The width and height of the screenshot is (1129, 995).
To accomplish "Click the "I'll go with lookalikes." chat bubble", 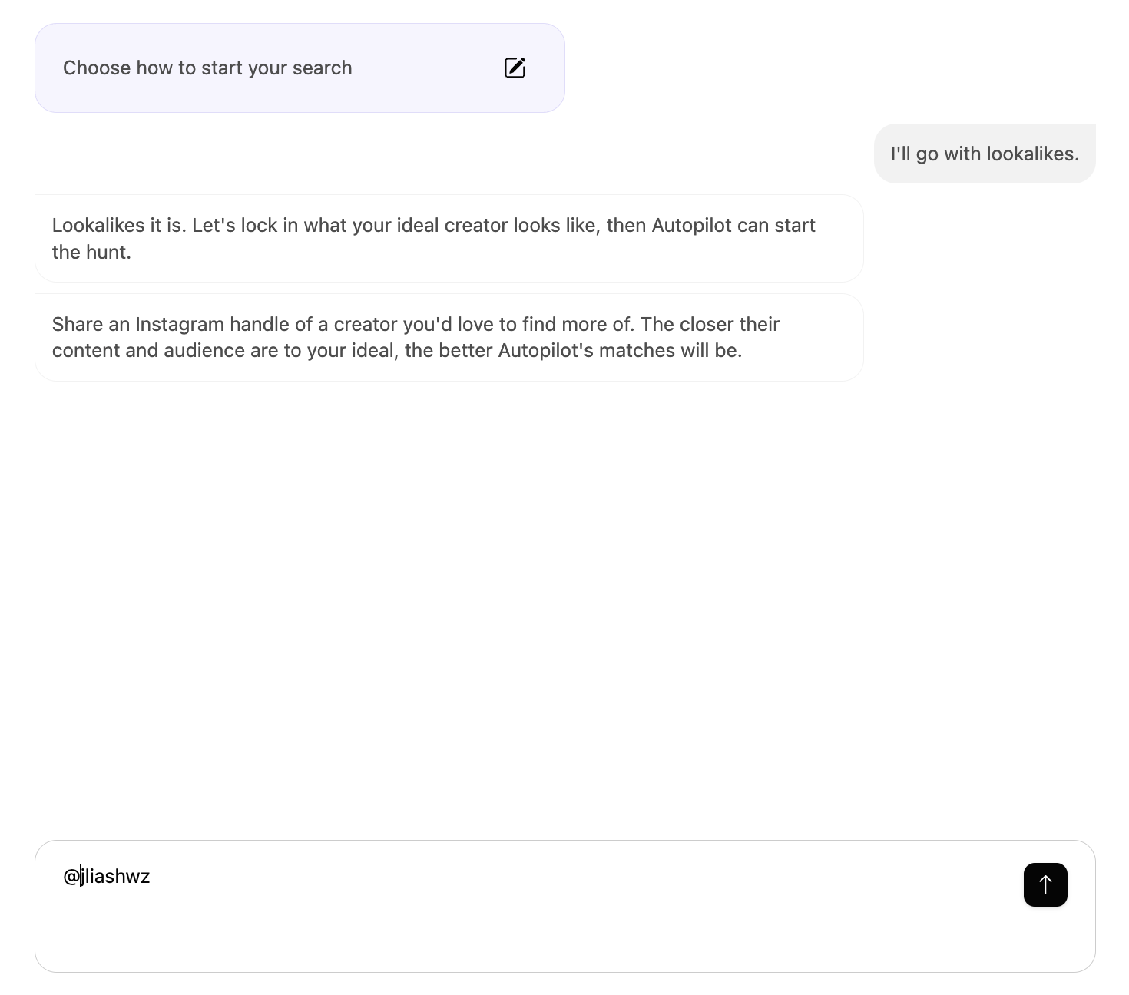I will click(x=985, y=154).
